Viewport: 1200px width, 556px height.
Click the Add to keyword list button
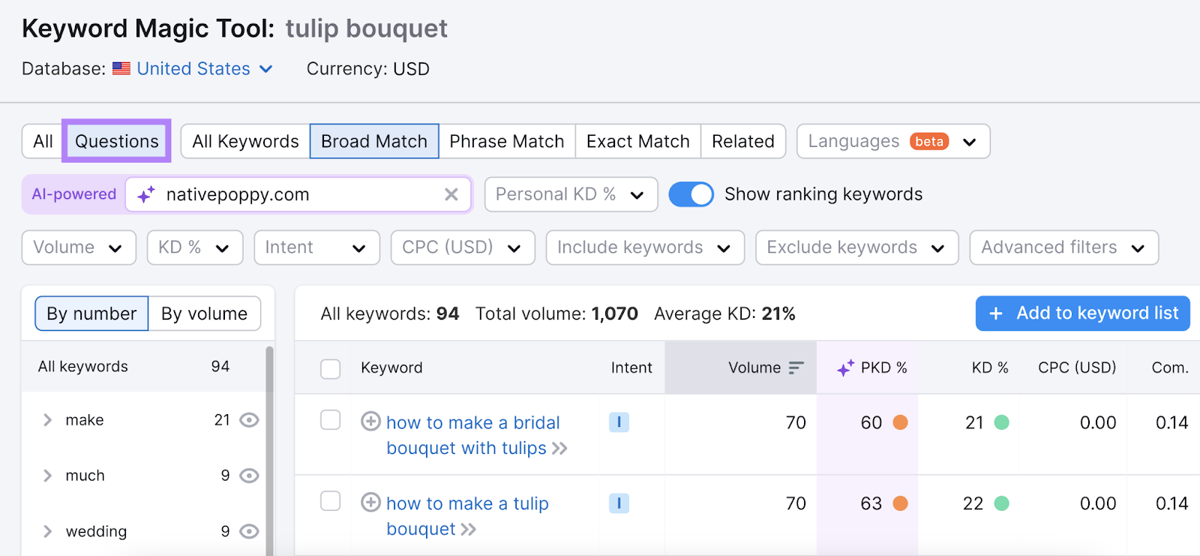pyautogui.click(x=1081, y=313)
